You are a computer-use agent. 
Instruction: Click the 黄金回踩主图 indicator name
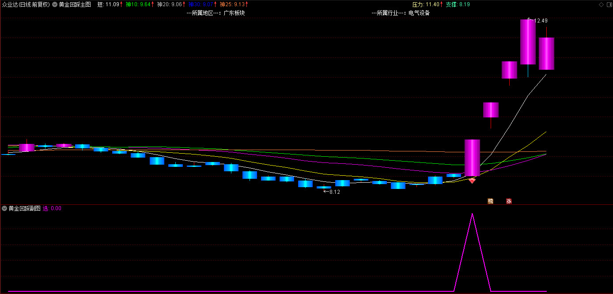point(75,4)
